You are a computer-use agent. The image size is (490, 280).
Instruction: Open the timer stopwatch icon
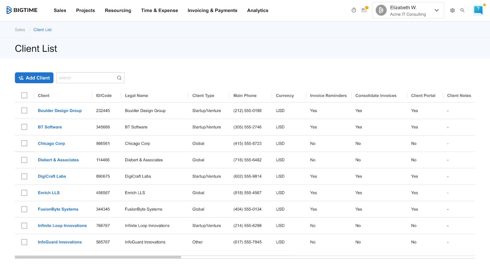[354, 10]
